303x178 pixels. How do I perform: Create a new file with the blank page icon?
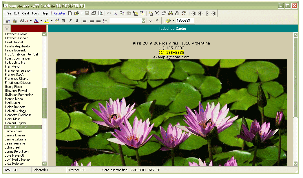(x=70, y=13)
